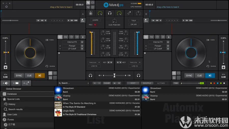Toggle deck A FX2 button
The height and width of the screenshot is (129, 229).
click(x=66, y=37)
